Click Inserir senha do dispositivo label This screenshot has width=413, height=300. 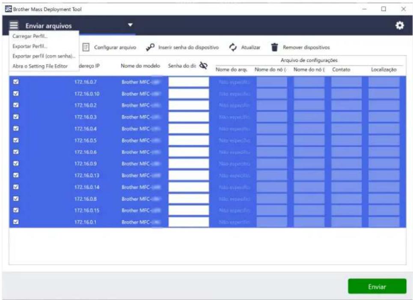(188, 48)
